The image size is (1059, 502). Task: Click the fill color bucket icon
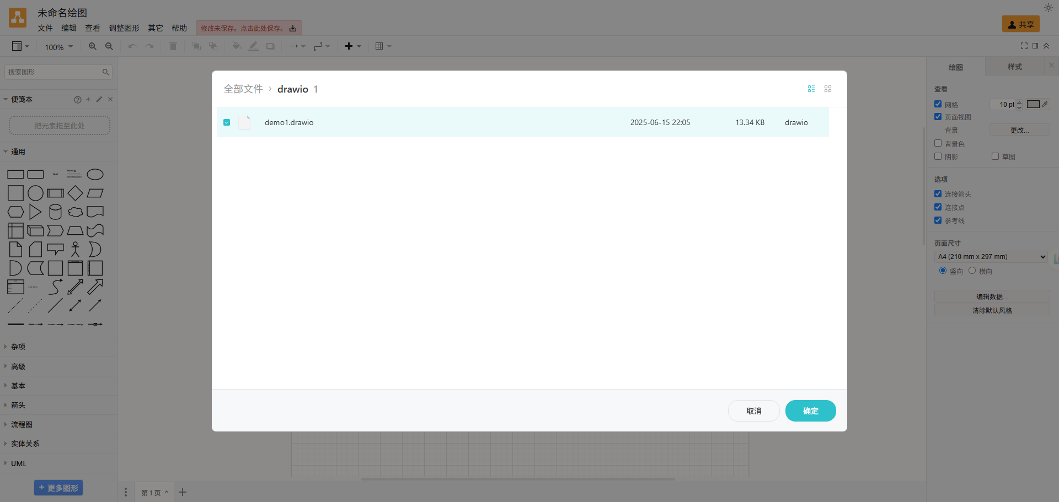pyautogui.click(x=237, y=46)
